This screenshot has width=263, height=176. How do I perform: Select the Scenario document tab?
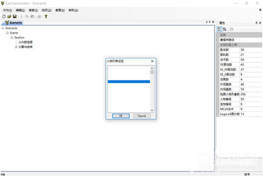coord(14,22)
